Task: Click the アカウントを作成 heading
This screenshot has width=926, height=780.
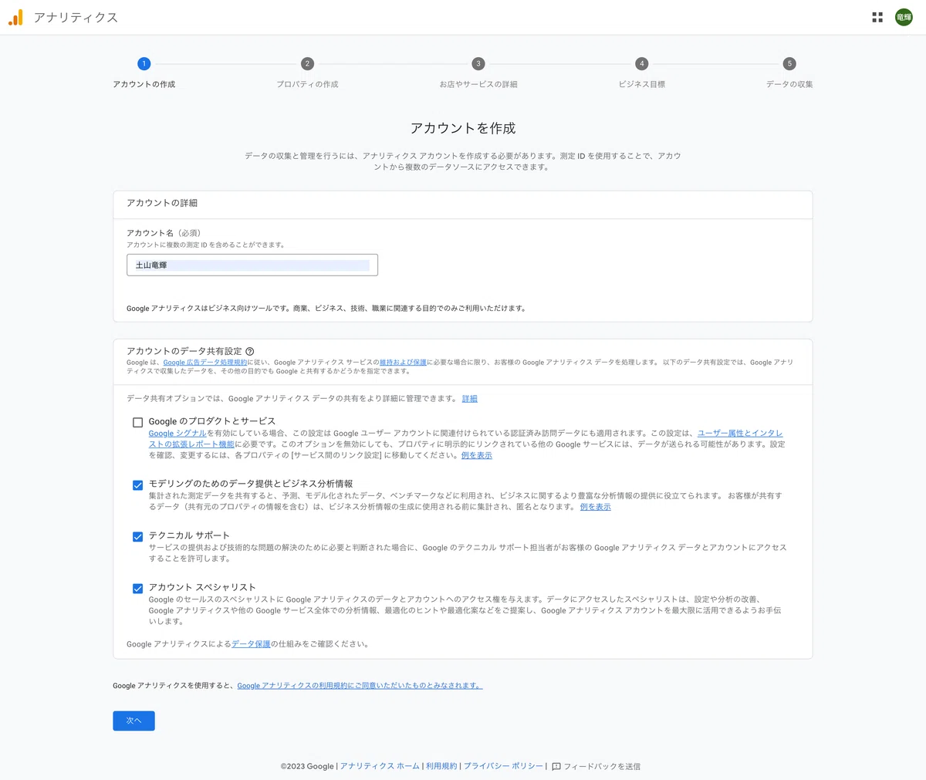Action: tap(463, 128)
